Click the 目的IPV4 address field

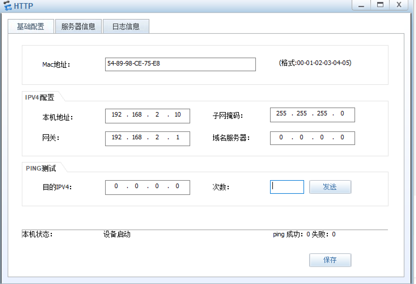tap(148, 188)
